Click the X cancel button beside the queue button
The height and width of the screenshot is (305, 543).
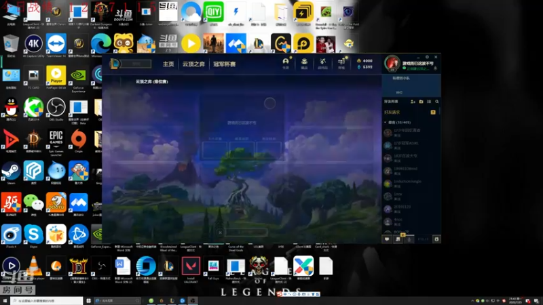coord(220,232)
